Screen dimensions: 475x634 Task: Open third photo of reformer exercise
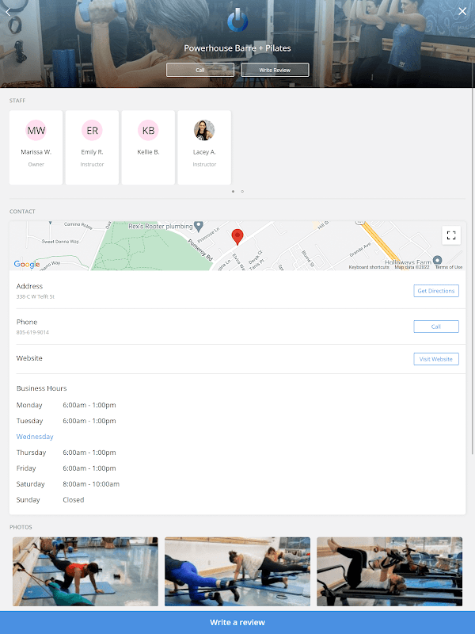(x=389, y=571)
